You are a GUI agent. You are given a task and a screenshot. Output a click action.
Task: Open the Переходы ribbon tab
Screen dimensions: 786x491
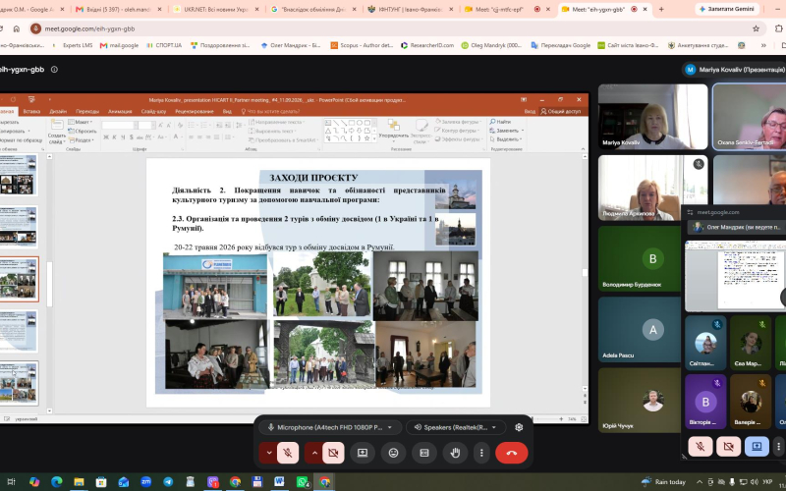[x=87, y=111]
